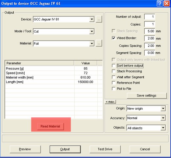Enable the Sort before output checkbox

pyautogui.click(x=113, y=66)
